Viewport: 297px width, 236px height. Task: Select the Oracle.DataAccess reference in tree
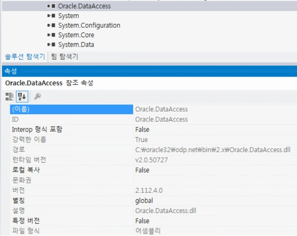click(x=84, y=6)
